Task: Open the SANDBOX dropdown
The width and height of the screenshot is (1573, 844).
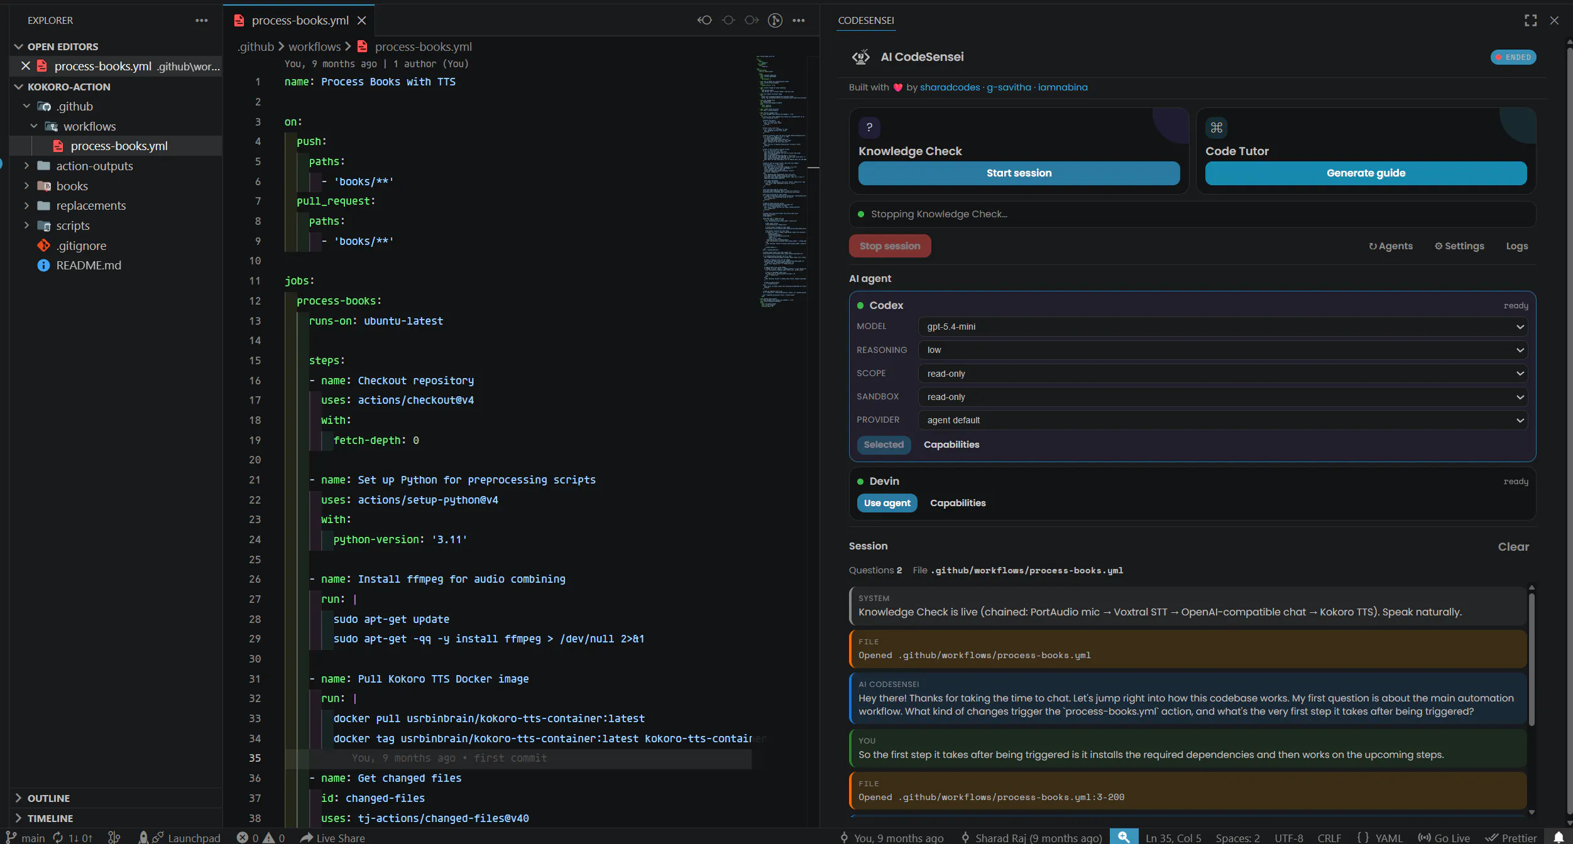Action: coord(1222,397)
